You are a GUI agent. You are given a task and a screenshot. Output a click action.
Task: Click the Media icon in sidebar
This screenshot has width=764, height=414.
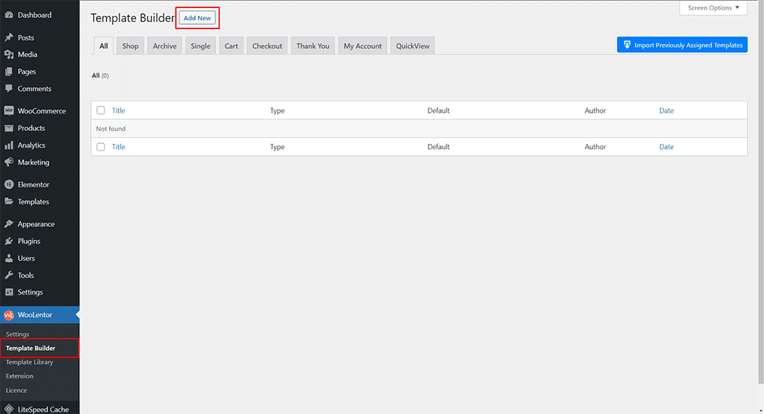[x=9, y=55]
